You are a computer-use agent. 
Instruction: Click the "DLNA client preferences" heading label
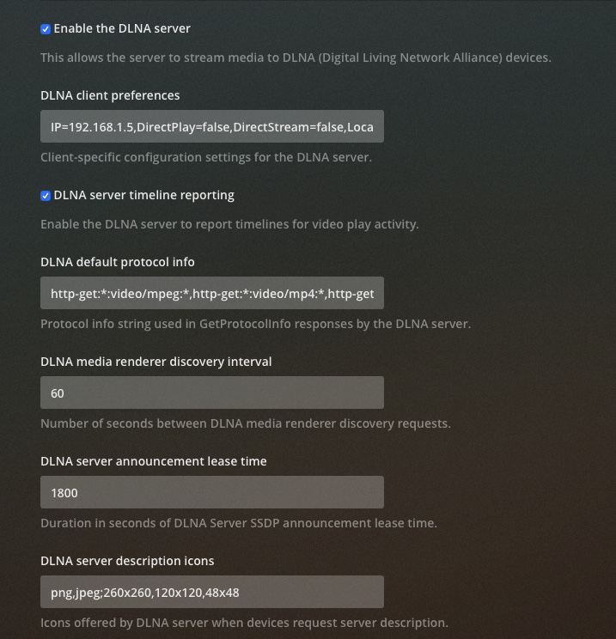tap(110, 95)
